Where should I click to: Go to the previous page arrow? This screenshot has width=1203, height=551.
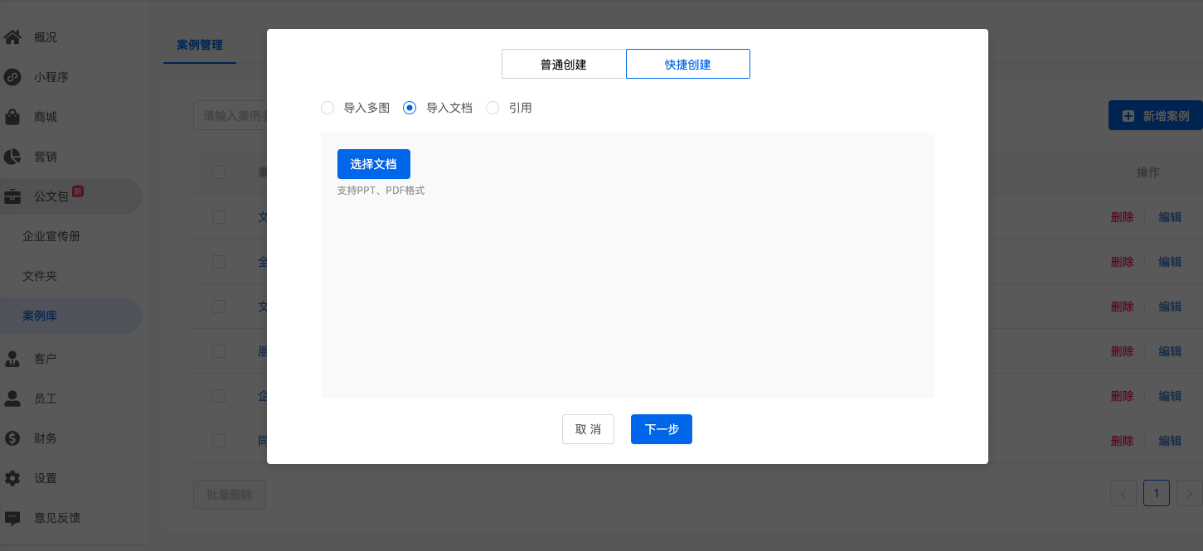click(1123, 494)
